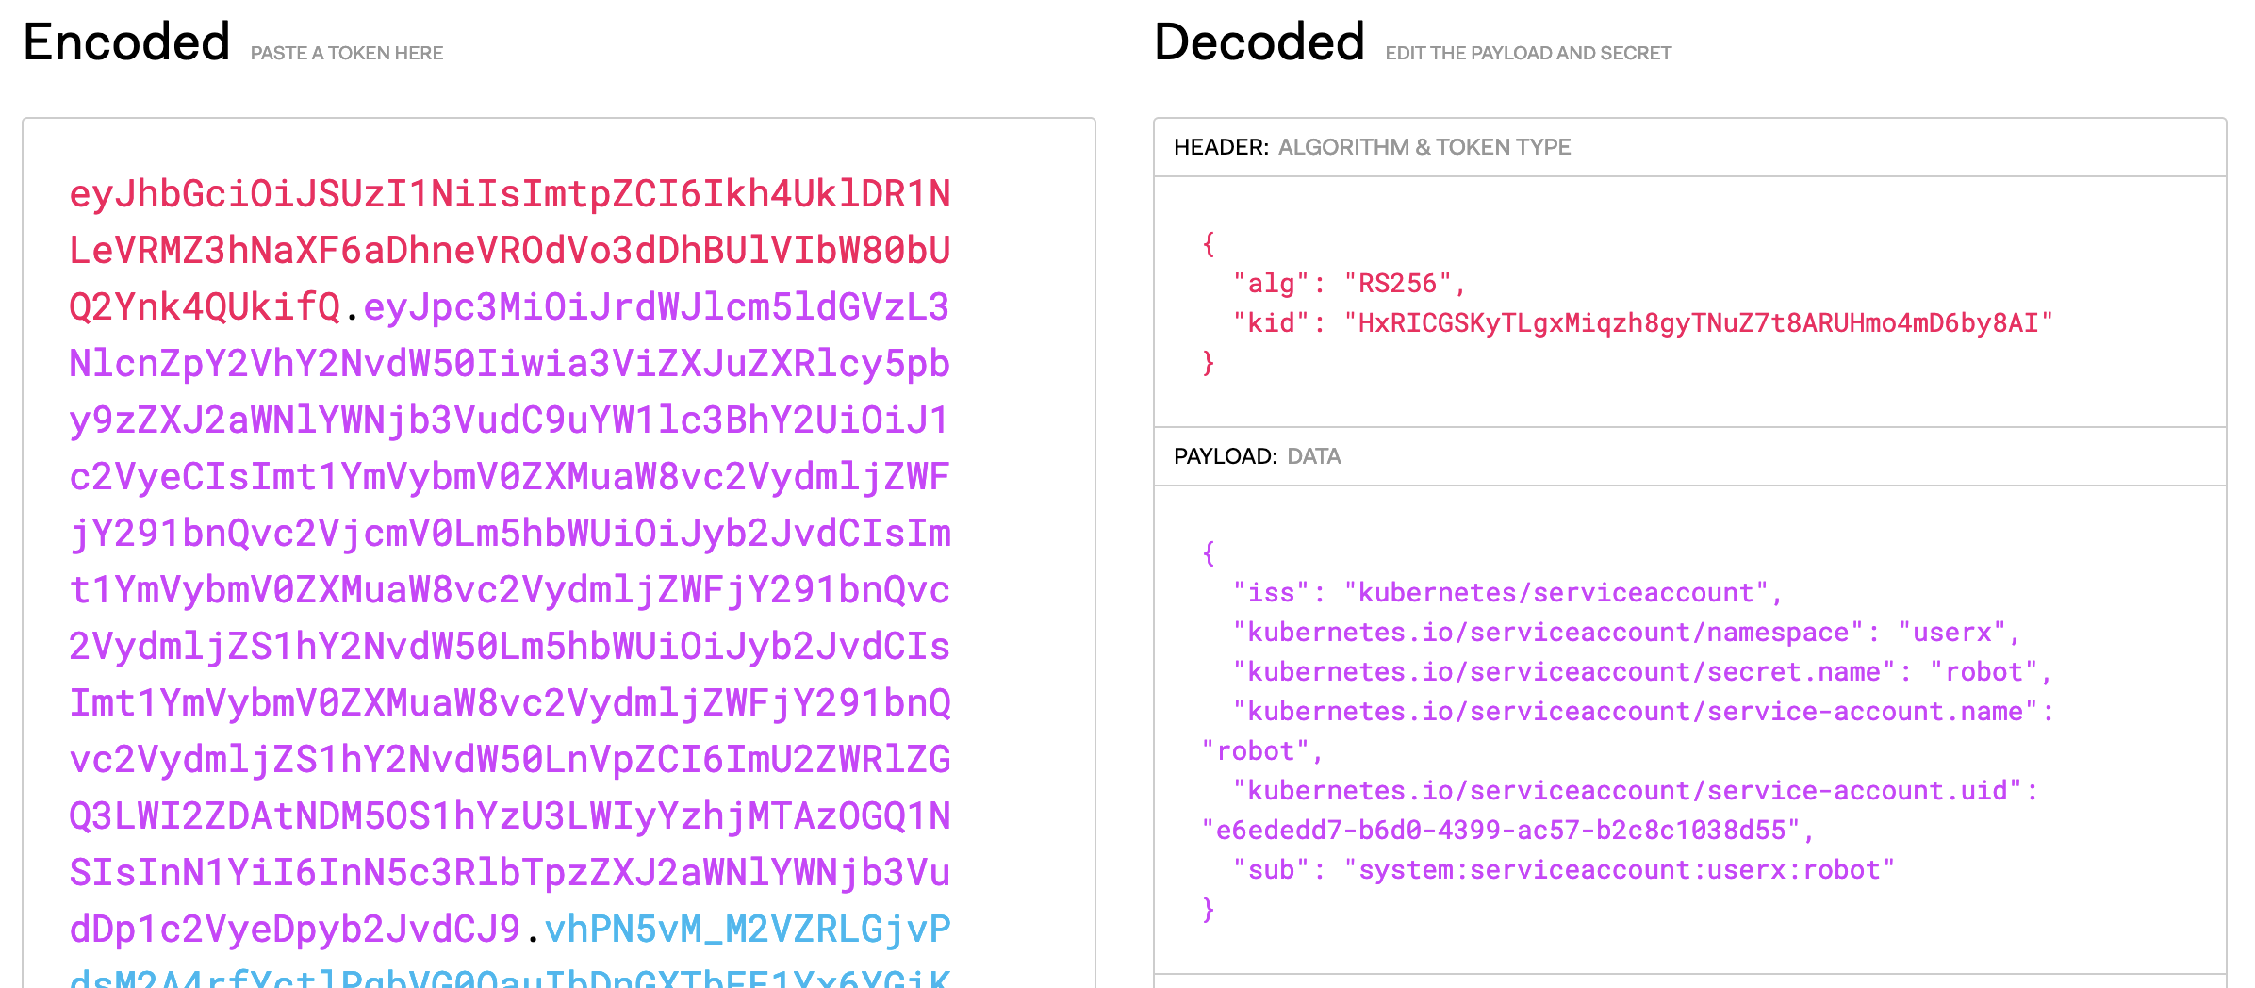Click the Decoded heading
The width and height of the screenshot is (2255, 988).
click(1259, 42)
